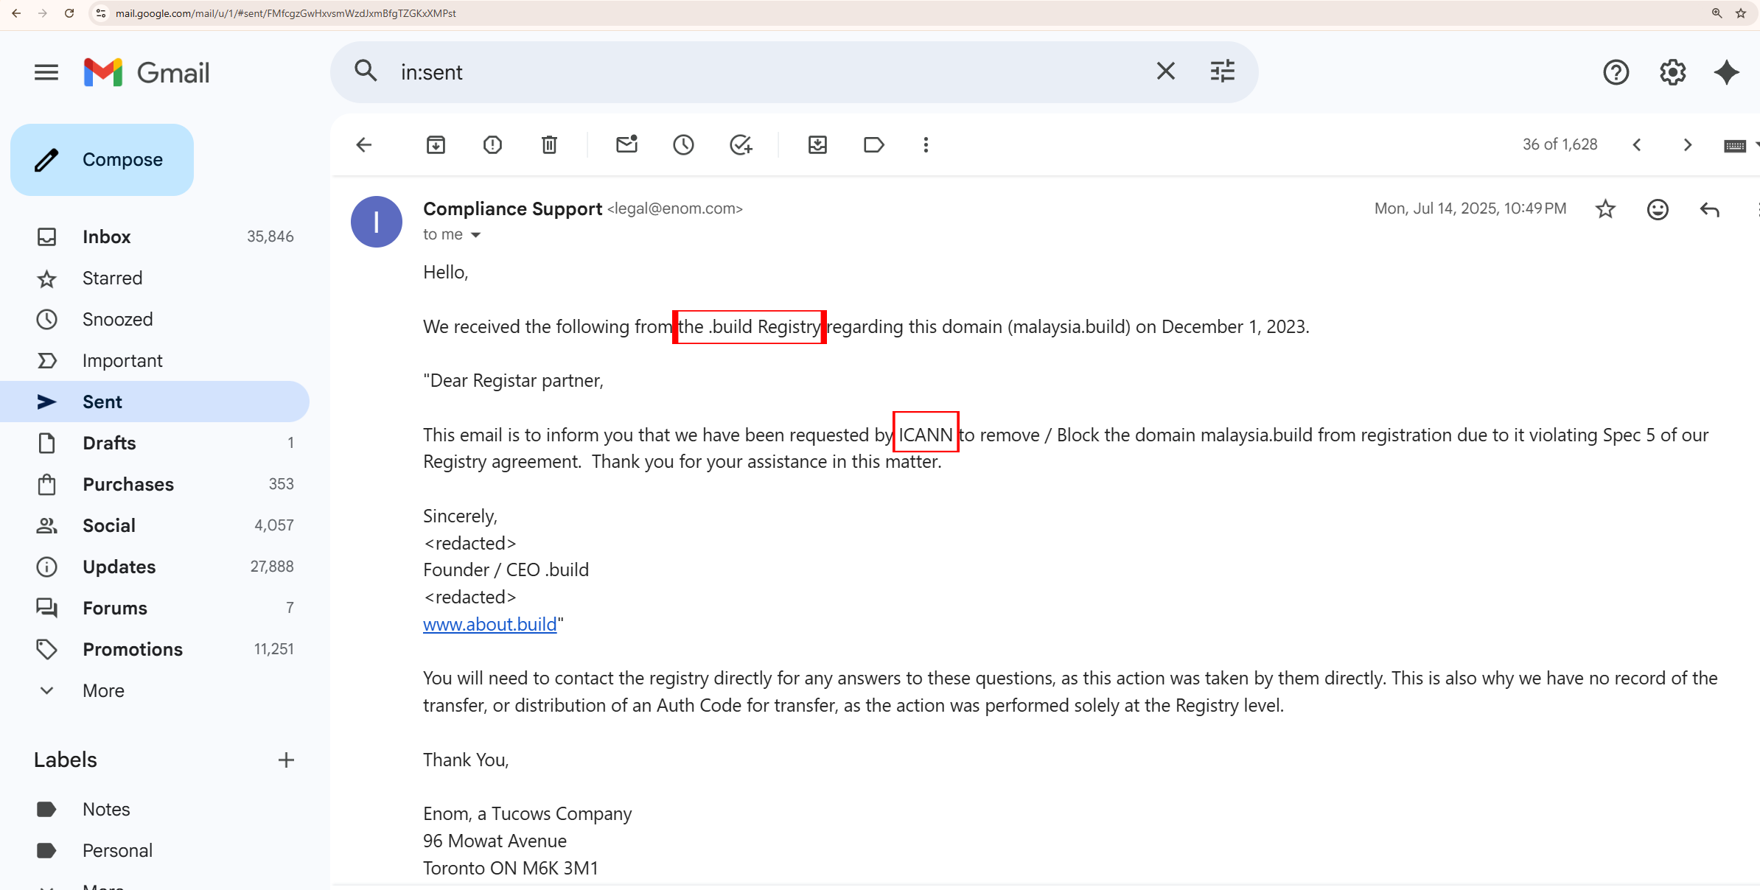
Task: Select the Sent folder
Action: click(x=155, y=402)
